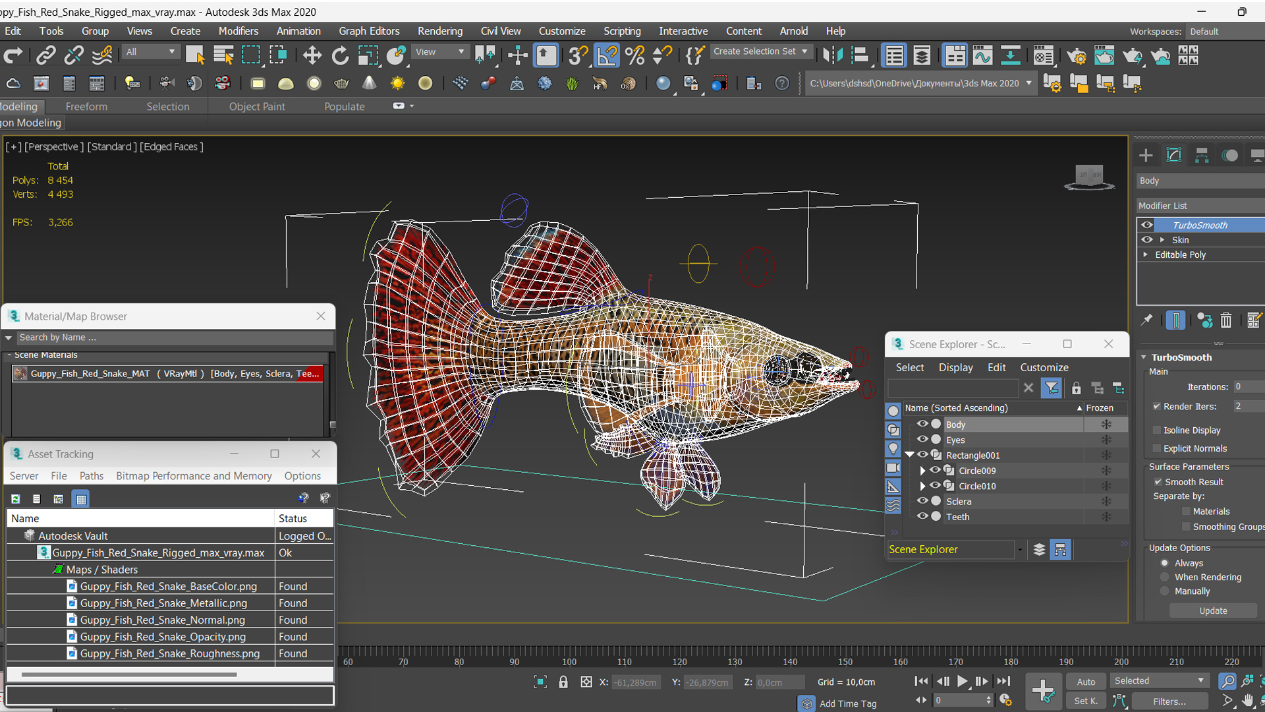Viewport: 1265px width, 712px height.
Task: Expand the Editable Poly sub-levels
Action: pyautogui.click(x=1146, y=254)
